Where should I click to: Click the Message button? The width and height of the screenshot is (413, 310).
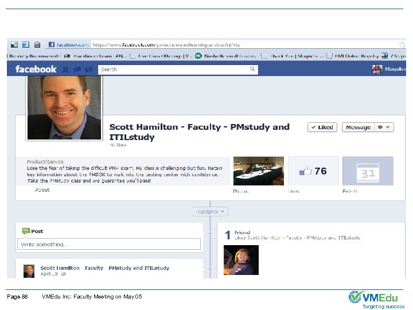point(358,127)
